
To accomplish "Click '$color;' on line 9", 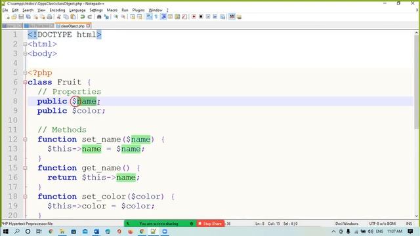I will point(89,111).
